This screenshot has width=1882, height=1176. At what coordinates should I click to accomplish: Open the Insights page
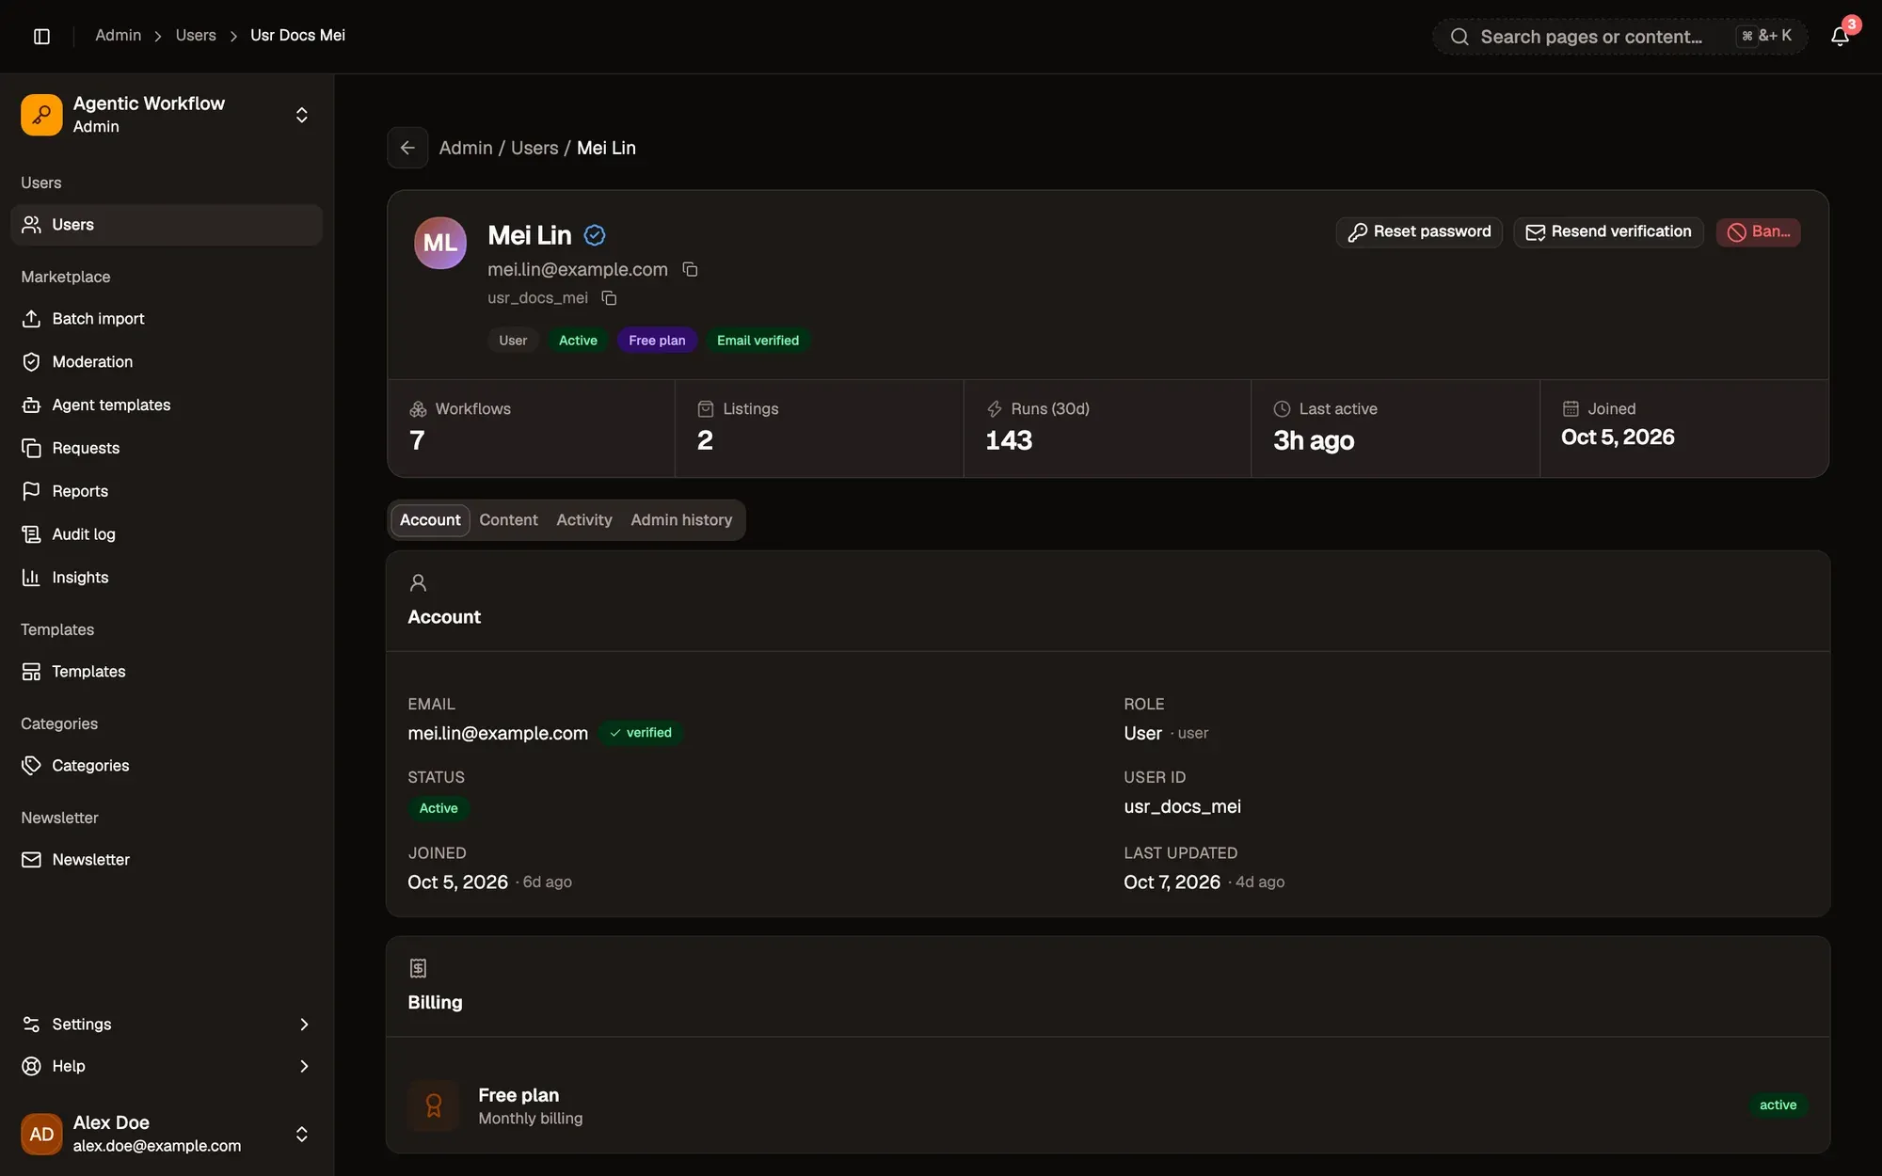pyautogui.click(x=167, y=578)
